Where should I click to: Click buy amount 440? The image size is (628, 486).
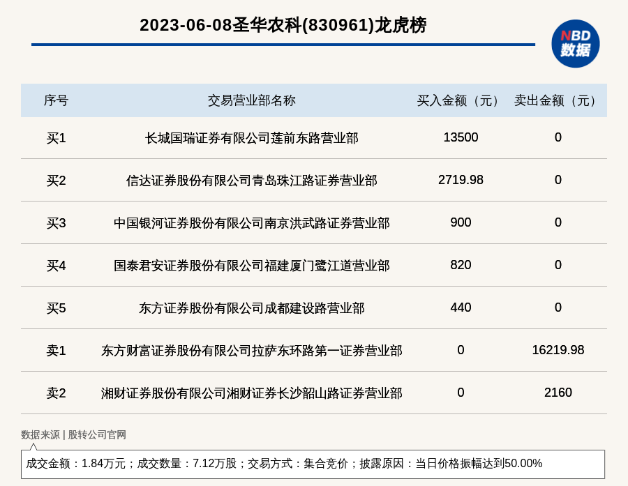(461, 307)
